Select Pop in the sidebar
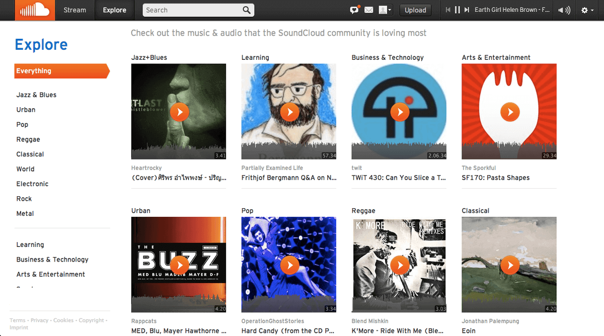 coord(22,125)
